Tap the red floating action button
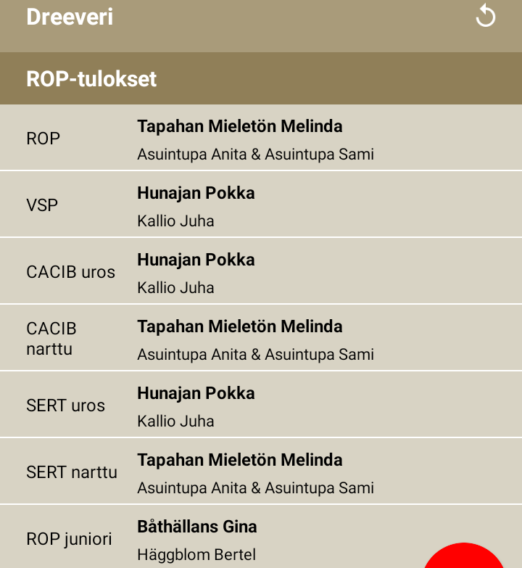 coord(464,556)
